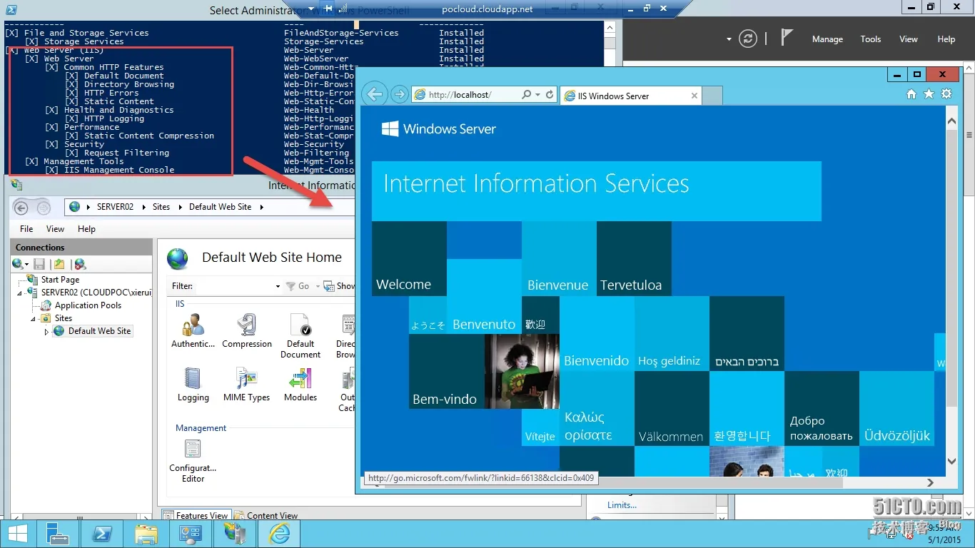Click the Limits link in the Actions pane
Screen dimensions: 975x548
(622, 505)
